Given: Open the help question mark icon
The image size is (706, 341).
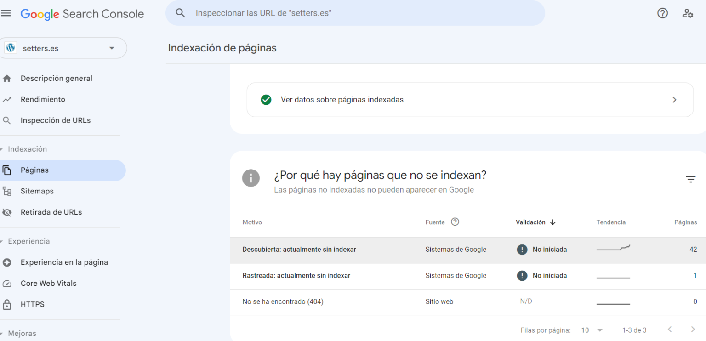Looking at the screenshot, I should point(662,13).
